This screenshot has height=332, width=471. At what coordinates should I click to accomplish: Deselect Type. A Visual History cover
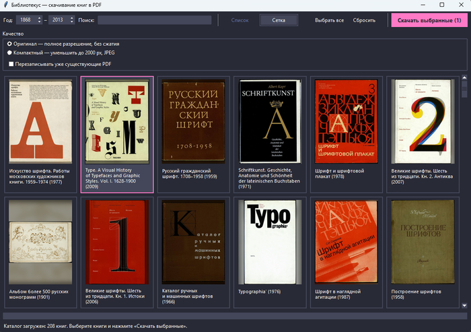(117, 121)
